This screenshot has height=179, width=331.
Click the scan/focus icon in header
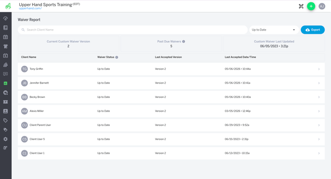(301, 6)
